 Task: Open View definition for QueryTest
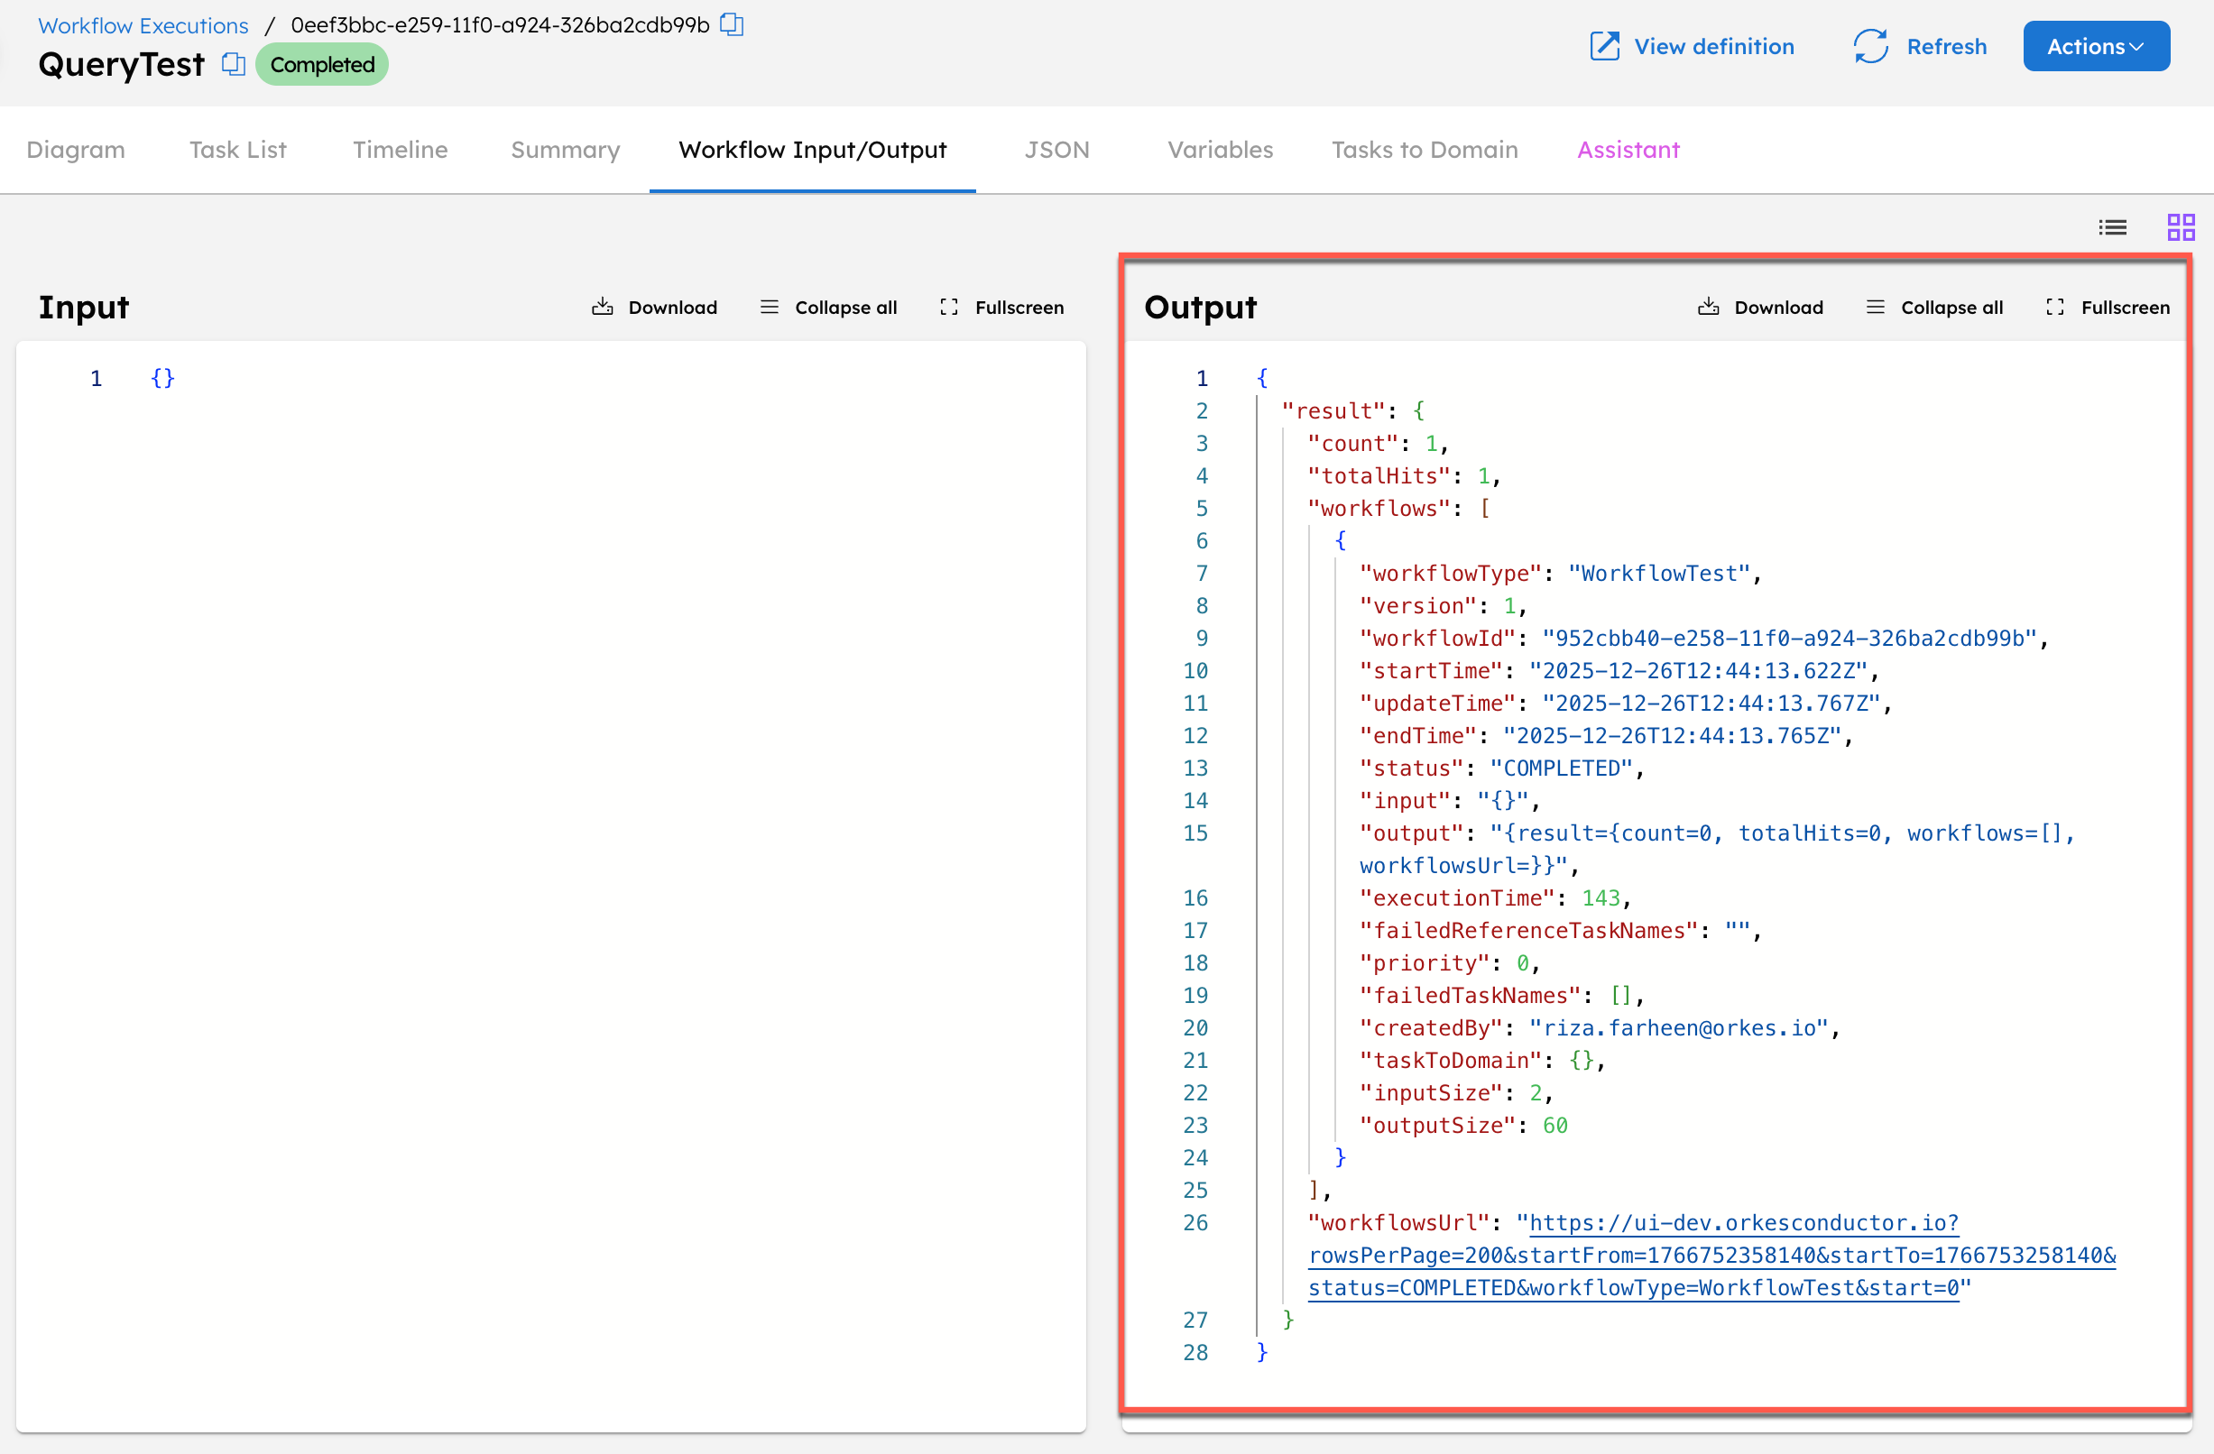(x=1692, y=46)
